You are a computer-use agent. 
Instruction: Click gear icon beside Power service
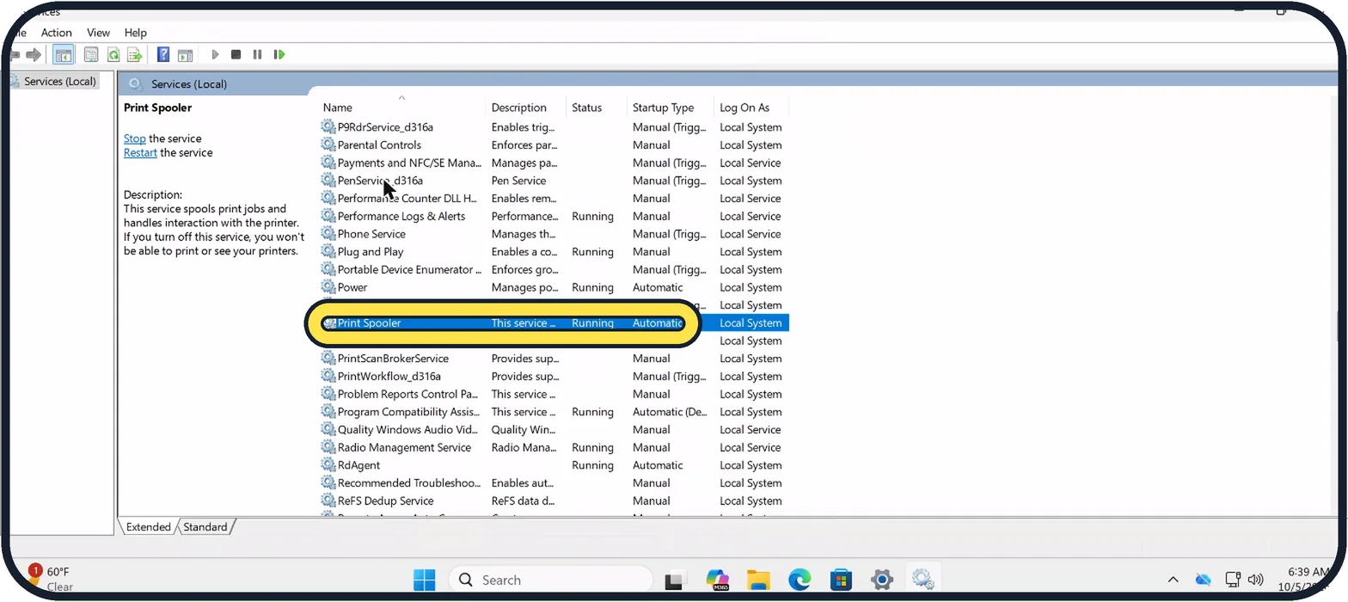pyautogui.click(x=328, y=286)
